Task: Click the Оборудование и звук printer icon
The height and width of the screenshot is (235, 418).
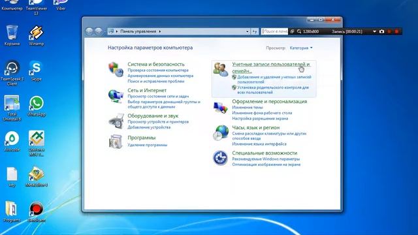Action: click(x=116, y=121)
